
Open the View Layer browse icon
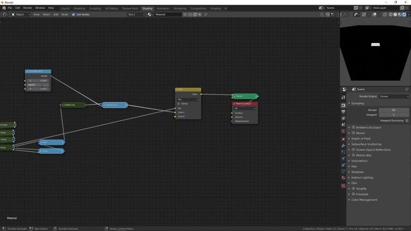coord(368,8)
